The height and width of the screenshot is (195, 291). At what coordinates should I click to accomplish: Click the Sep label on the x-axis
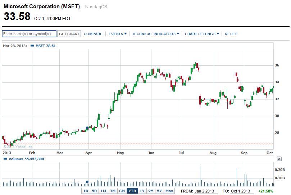point(244,153)
